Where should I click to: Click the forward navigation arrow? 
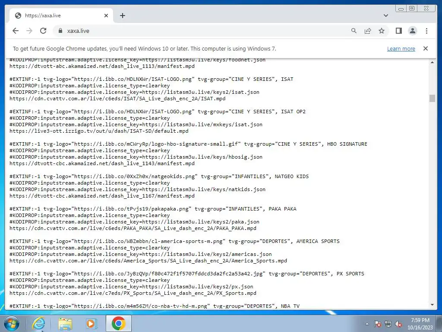(29, 31)
